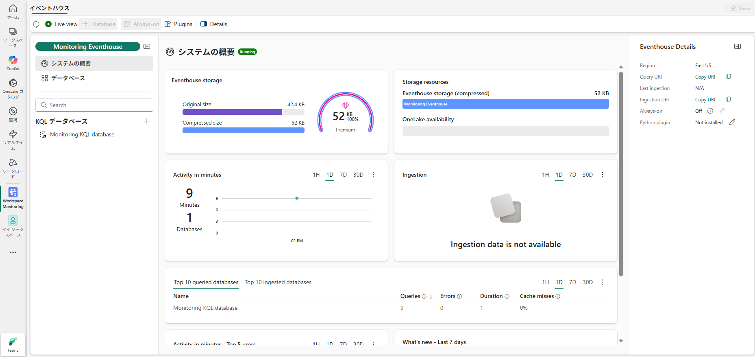Select 30D range in Ingestion card
Screen dimensions: 755x357
coord(587,175)
